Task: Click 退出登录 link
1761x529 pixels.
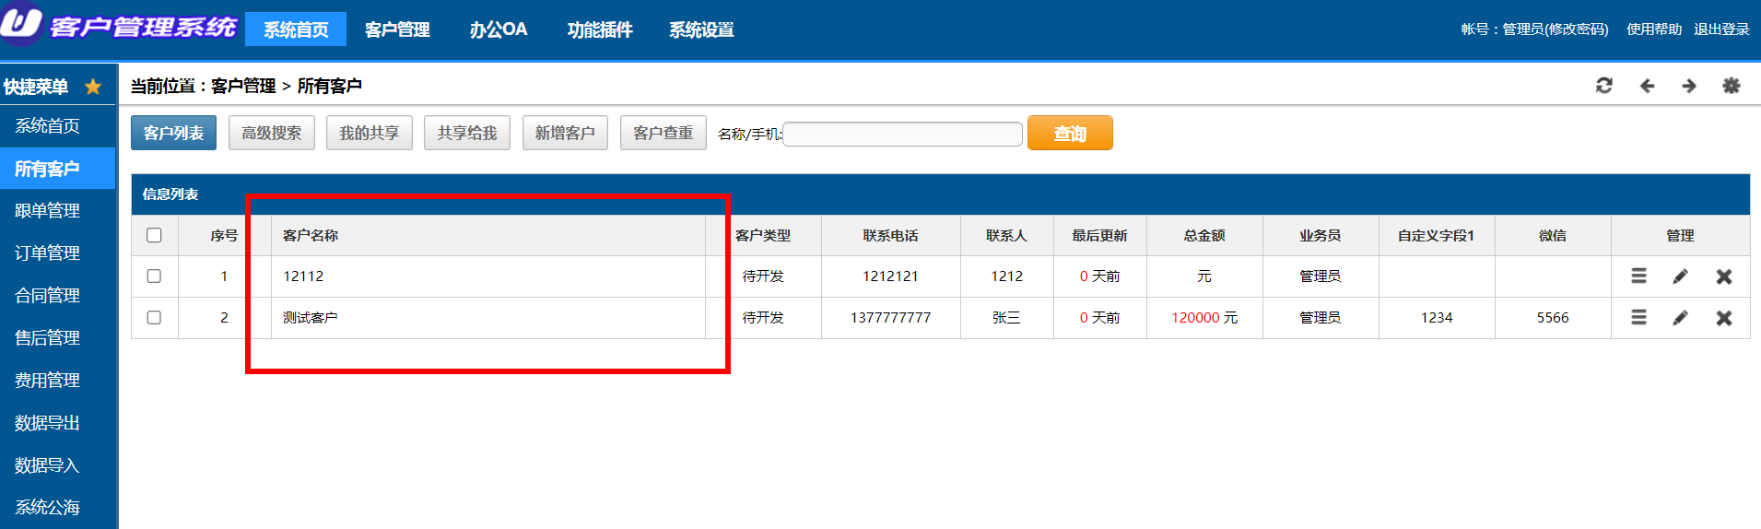Action: coord(1721,29)
